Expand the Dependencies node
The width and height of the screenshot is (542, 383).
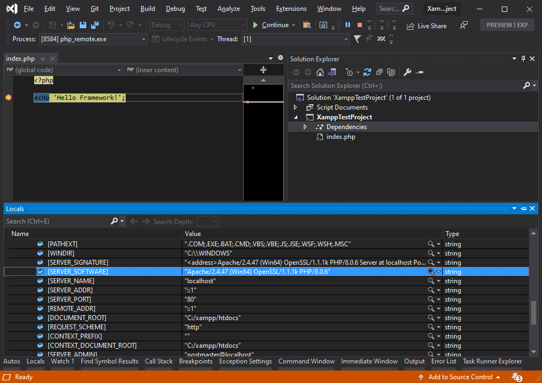click(x=305, y=127)
